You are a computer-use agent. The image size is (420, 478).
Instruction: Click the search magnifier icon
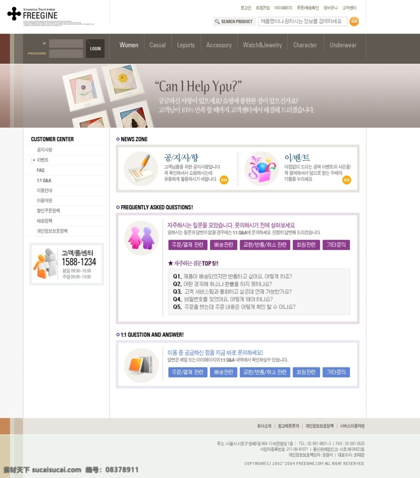(x=217, y=22)
